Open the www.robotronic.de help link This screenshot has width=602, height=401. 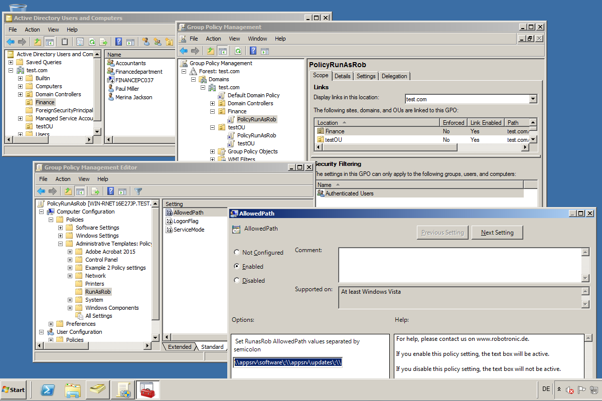pyautogui.click(x=501, y=339)
